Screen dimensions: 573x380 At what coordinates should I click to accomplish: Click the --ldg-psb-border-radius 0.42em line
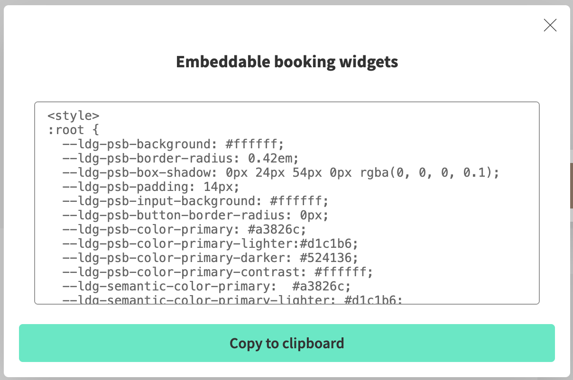180,158
